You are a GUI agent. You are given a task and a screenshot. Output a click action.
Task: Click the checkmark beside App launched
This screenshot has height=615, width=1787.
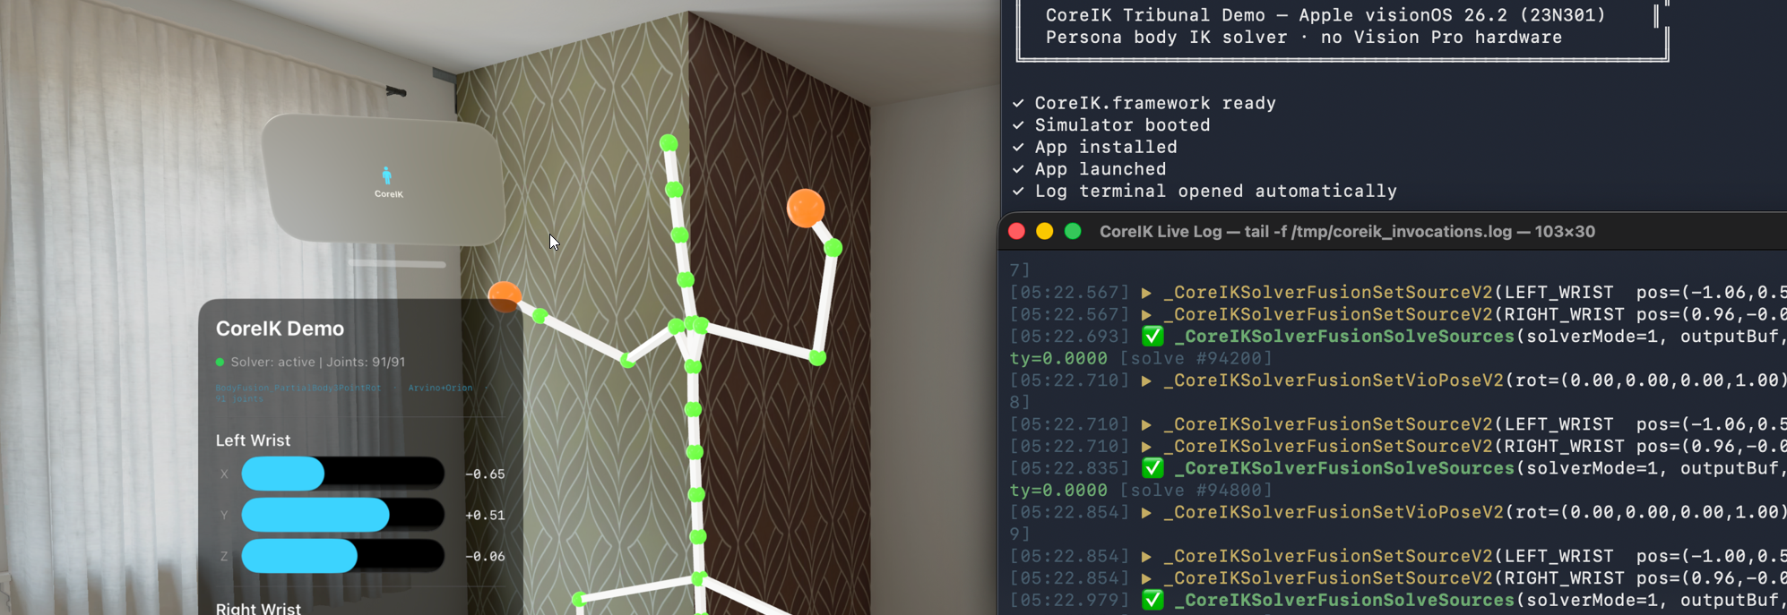[1018, 169]
